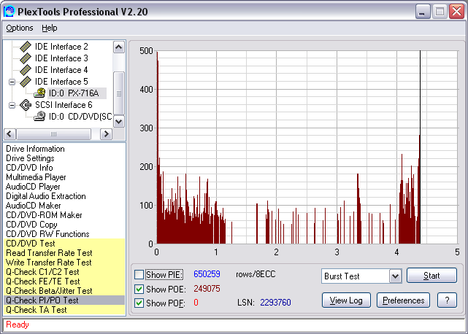Click the question mark help button
Screen dimensions: 468x334
pyautogui.click(x=447, y=300)
